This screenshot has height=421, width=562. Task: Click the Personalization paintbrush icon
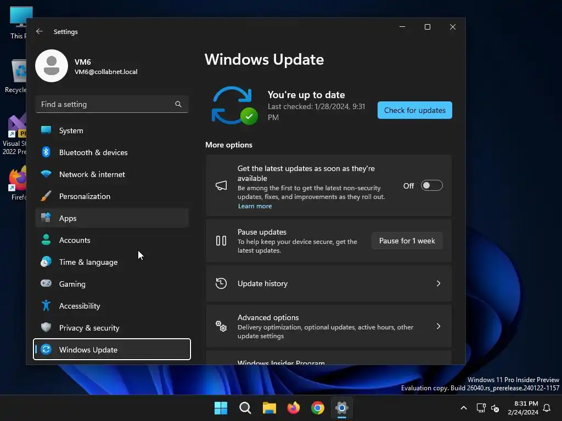[46, 196]
